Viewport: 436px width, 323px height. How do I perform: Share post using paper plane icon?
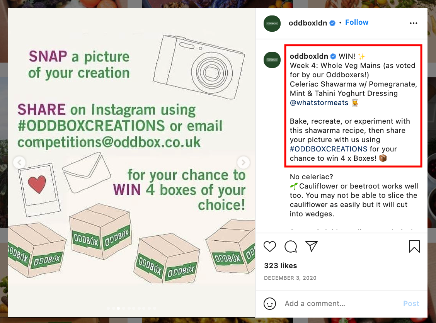tap(312, 246)
